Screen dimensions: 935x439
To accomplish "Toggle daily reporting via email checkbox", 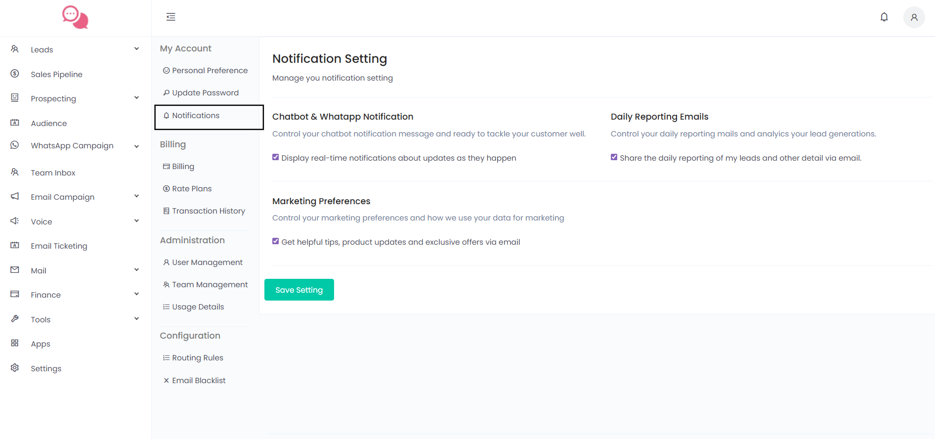I will 614,157.
